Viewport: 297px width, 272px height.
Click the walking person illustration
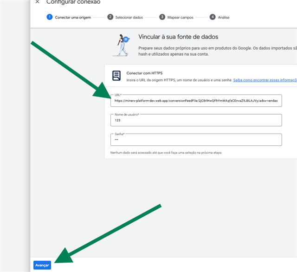tap(122, 45)
